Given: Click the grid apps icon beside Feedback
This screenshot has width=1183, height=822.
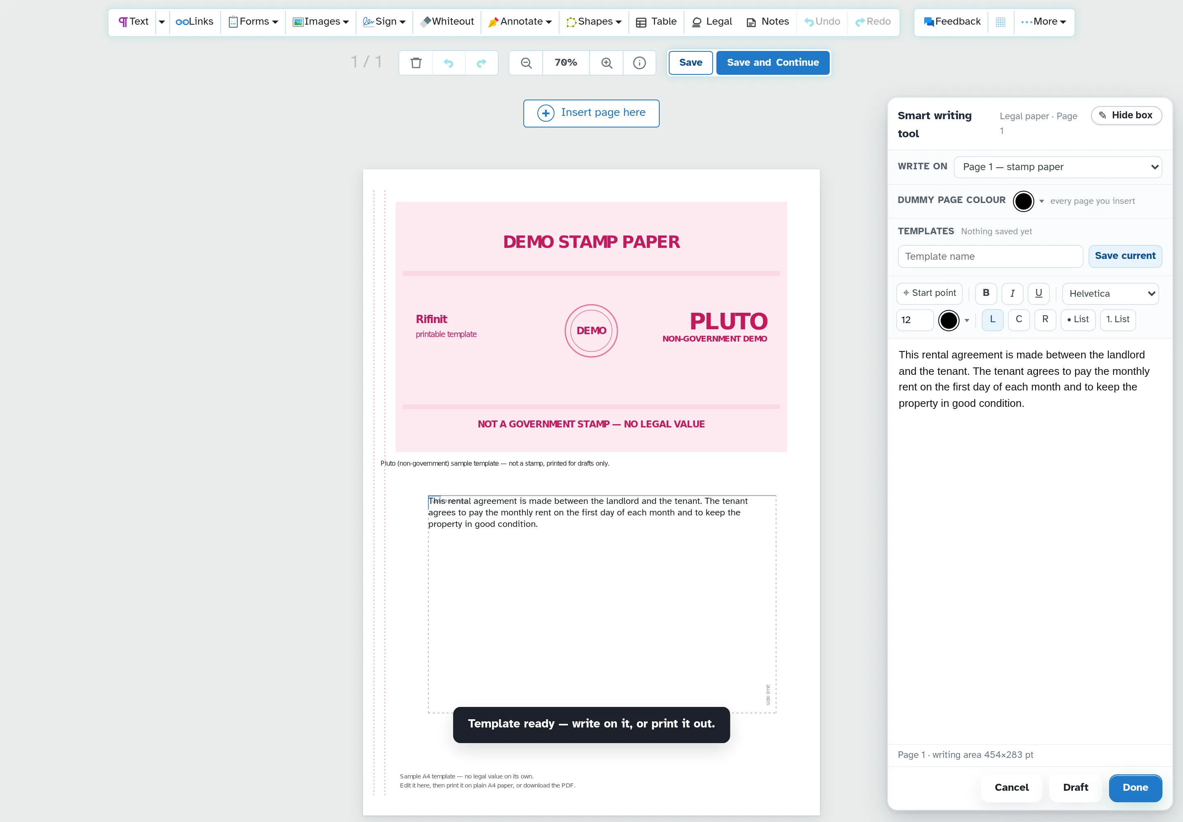Looking at the screenshot, I should click(1000, 22).
